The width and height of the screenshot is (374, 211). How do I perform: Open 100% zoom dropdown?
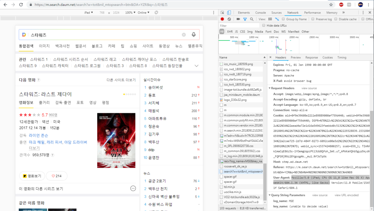(x=130, y=12)
